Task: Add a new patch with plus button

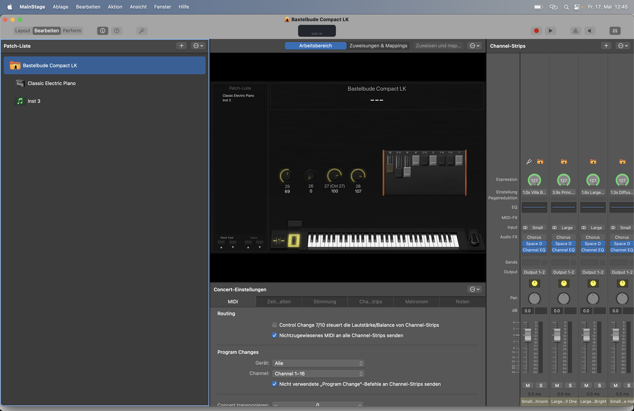Action: 182,46
